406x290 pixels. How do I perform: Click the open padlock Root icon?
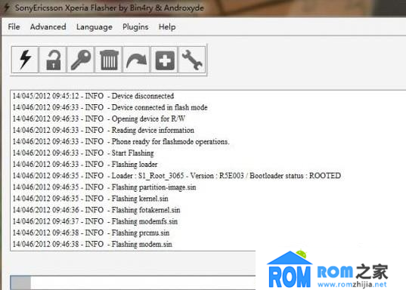click(53, 60)
